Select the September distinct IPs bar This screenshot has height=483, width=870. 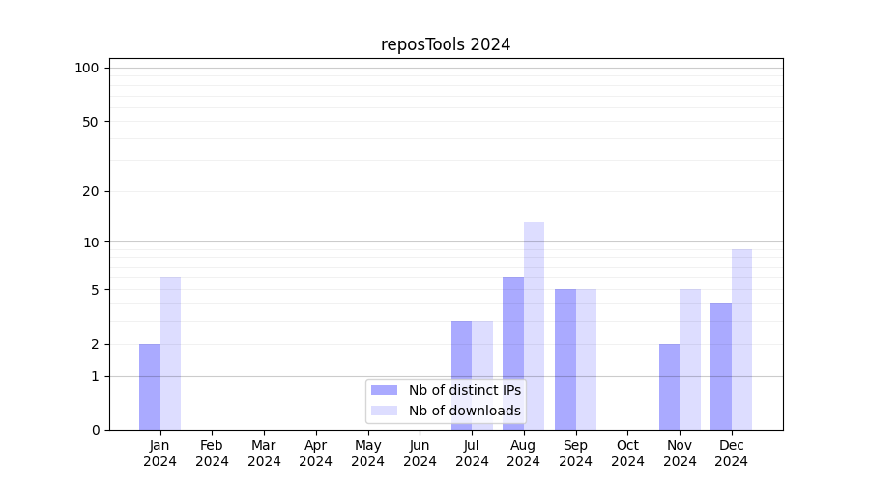click(565, 359)
